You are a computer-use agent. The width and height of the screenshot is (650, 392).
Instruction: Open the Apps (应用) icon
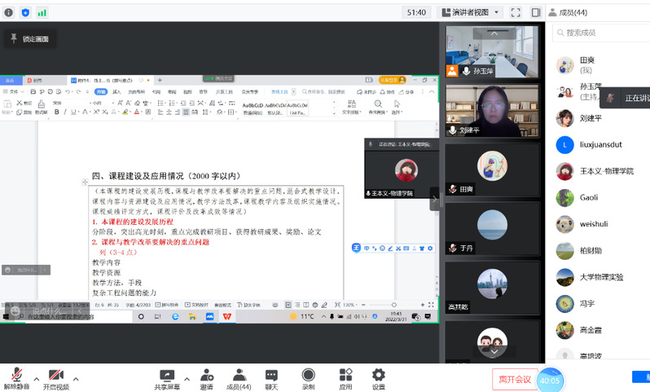345,379
